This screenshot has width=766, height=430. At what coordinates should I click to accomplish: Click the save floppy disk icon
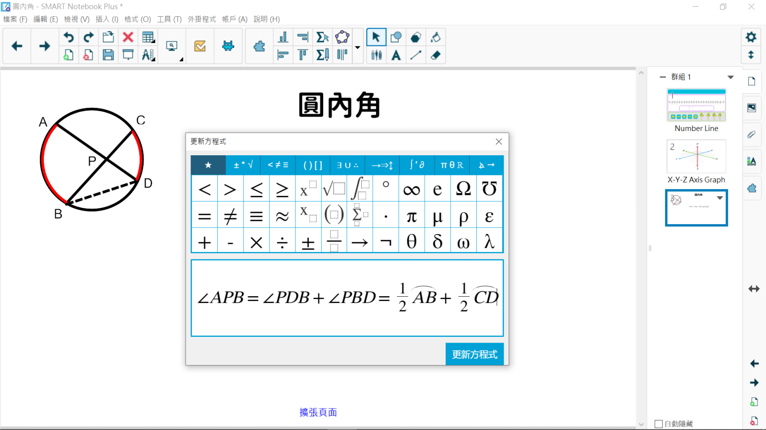click(x=108, y=55)
